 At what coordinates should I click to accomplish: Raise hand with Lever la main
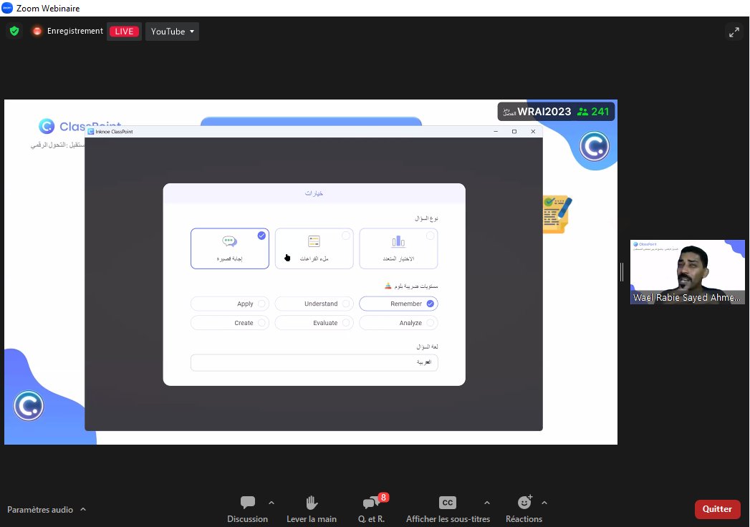(x=312, y=509)
